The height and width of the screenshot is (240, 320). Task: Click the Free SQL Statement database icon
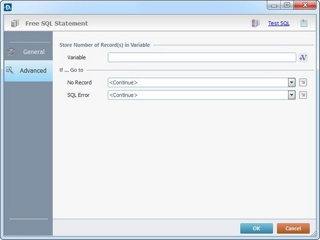click(x=15, y=24)
